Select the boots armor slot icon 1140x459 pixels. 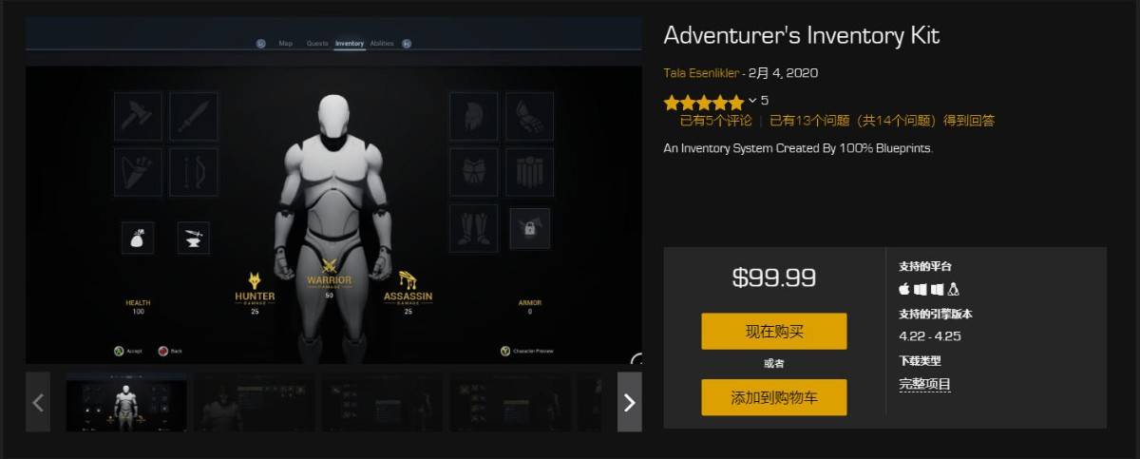click(473, 228)
